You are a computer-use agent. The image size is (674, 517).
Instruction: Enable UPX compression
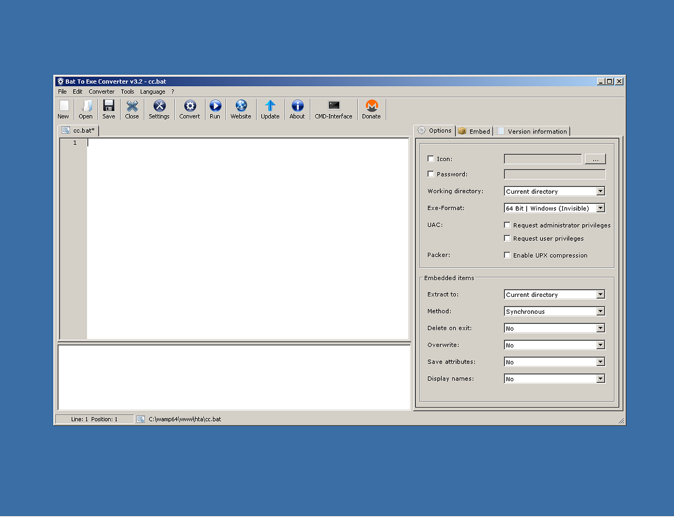tap(507, 255)
